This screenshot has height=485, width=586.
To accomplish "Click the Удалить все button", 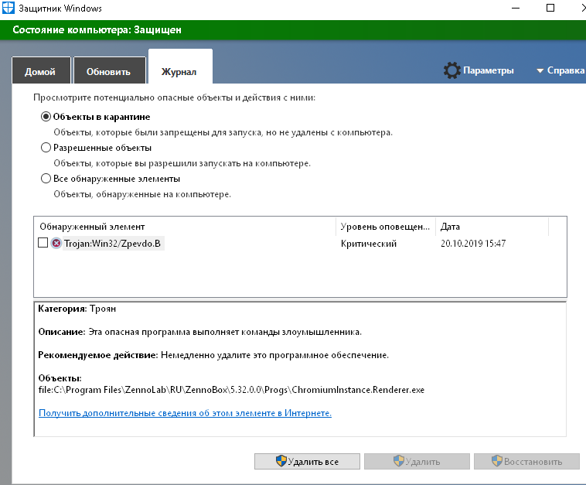I will coord(307,462).
